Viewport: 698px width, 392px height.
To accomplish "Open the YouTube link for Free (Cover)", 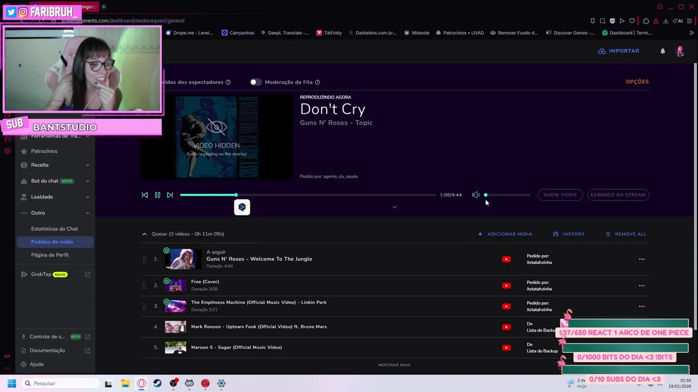I will tap(506, 285).
